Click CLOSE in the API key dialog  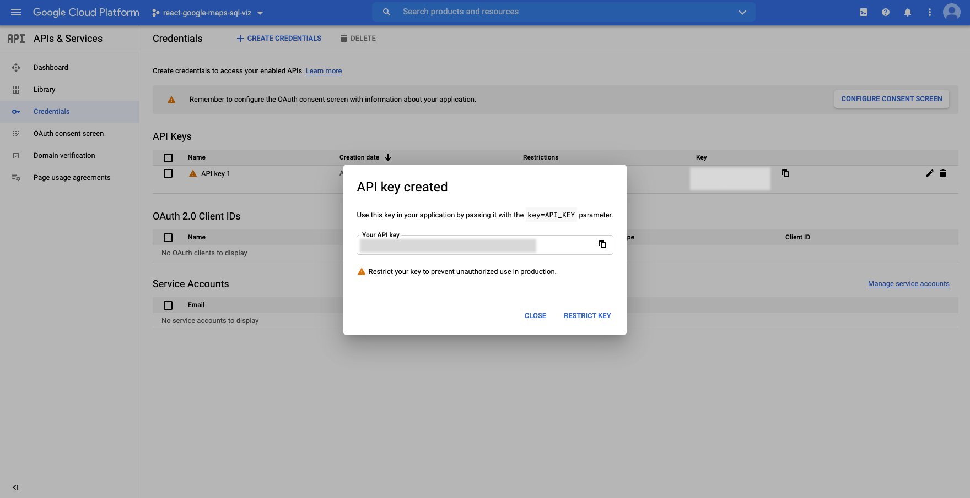click(x=535, y=316)
